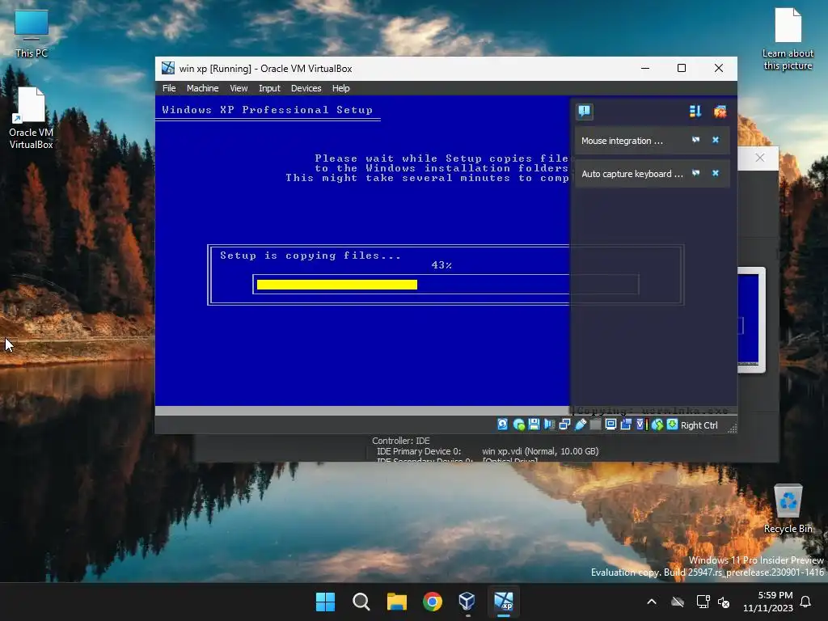Switch to VirtualBox Manager taskbar icon

[468, 602]
